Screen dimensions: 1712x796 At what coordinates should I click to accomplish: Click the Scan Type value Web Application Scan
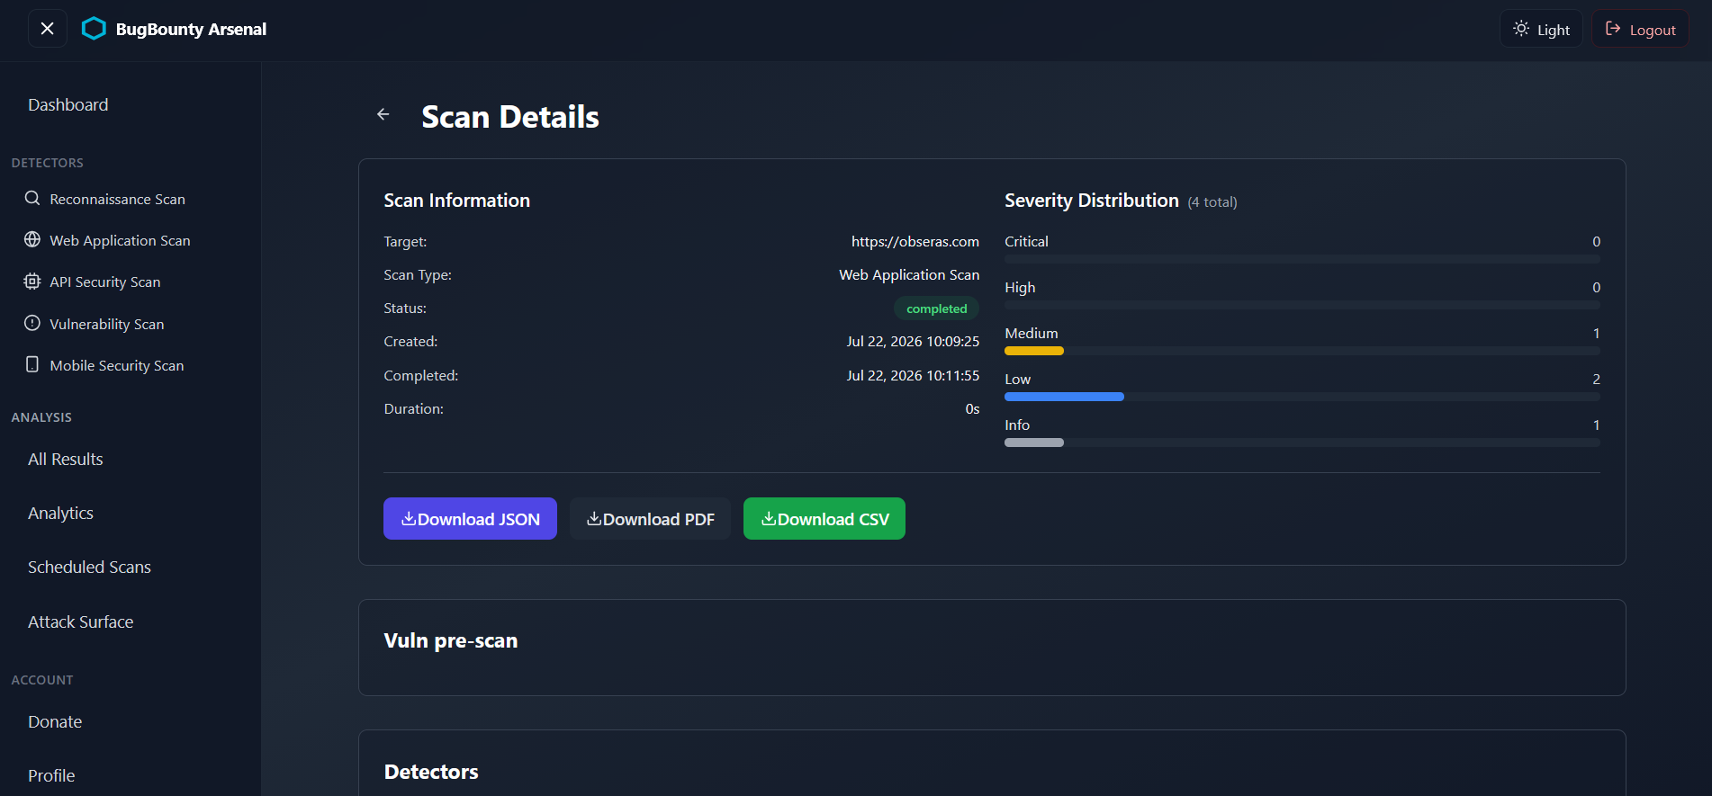pos(909,275)
